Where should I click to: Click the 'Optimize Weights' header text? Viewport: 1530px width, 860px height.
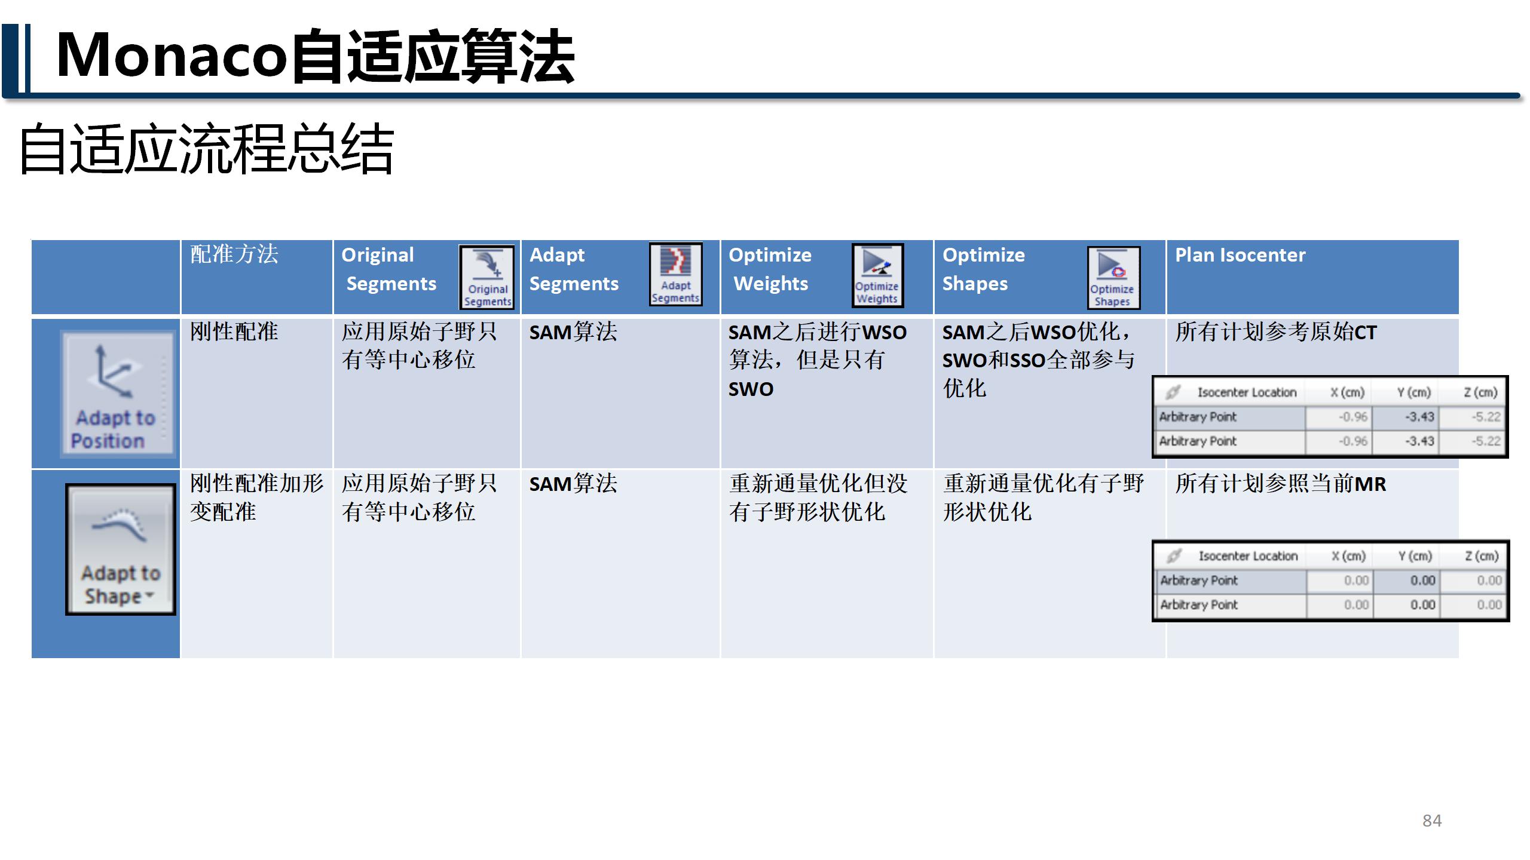770,269
